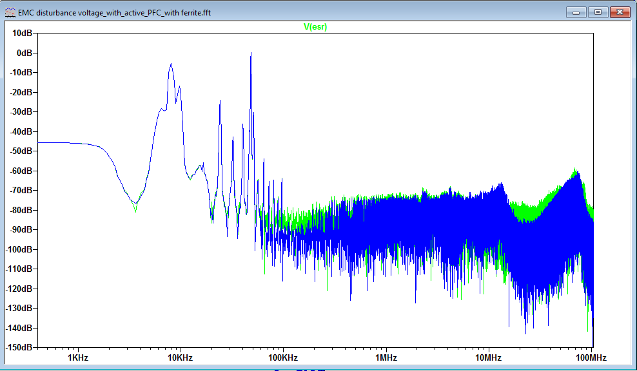Viewport: 637px width, 371px height.
Task: Click the 10dB vertical axis label
Action: pos(22,33)
